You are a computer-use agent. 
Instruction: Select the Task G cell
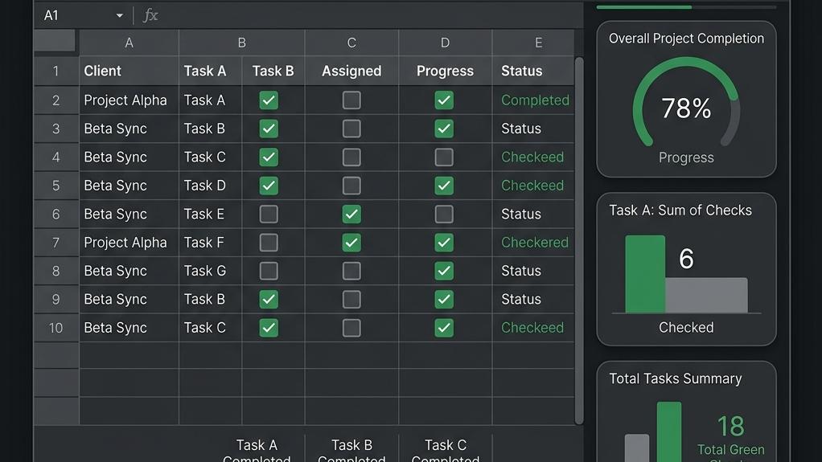point(210,271)
